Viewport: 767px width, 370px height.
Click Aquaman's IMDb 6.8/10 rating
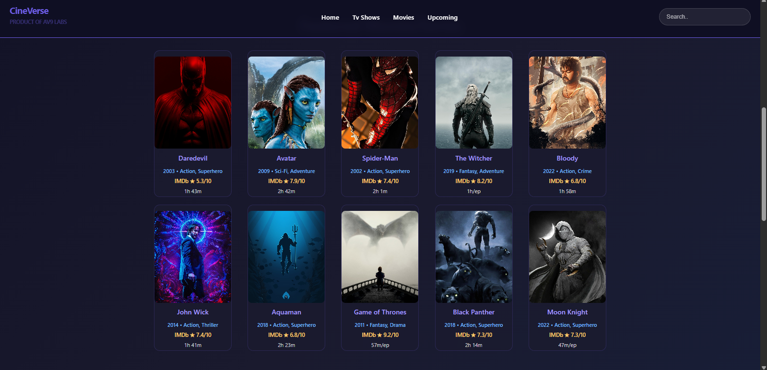pos(286,335)
